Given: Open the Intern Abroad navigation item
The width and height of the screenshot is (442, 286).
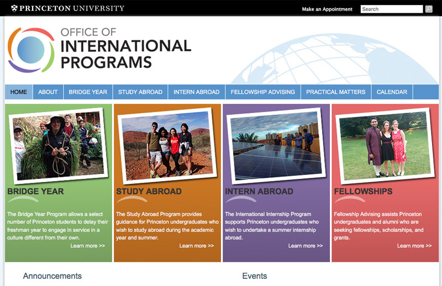Looking at the screenshot, I should [196, 92].
